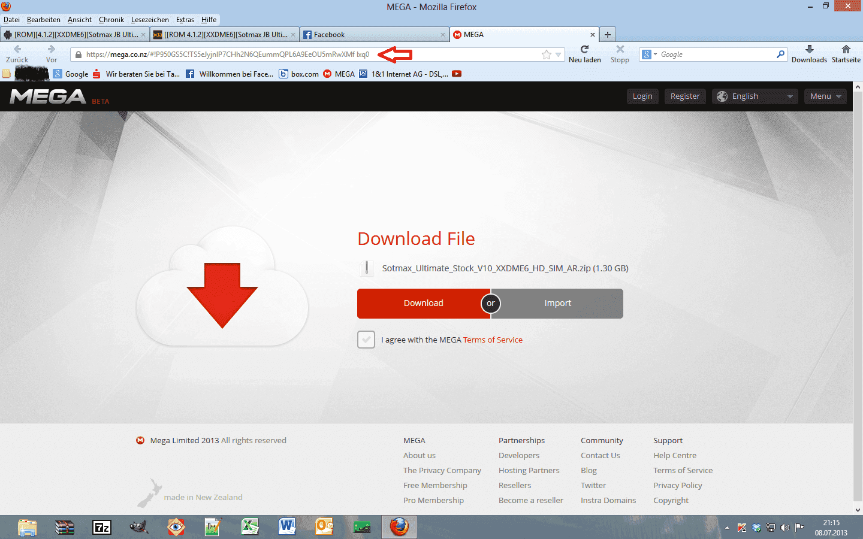Open Excel from the taskbar
Image resolution: width=863 pixels, height=539 pixels.
click(x=250, y=527)
